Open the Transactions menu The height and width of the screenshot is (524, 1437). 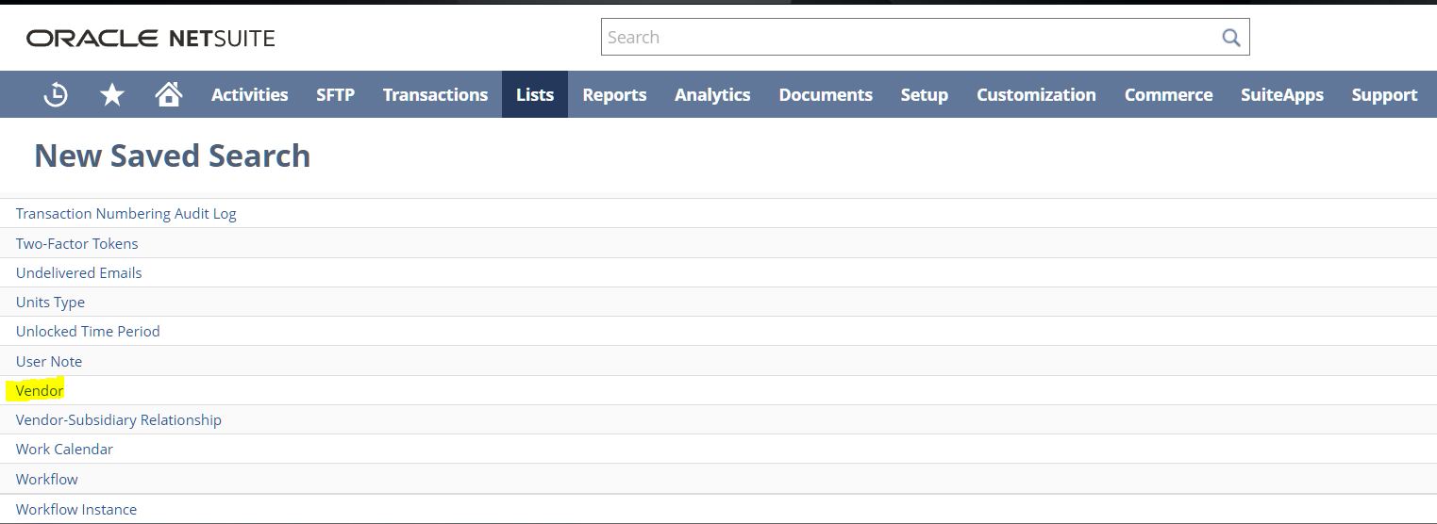[435, 95]
